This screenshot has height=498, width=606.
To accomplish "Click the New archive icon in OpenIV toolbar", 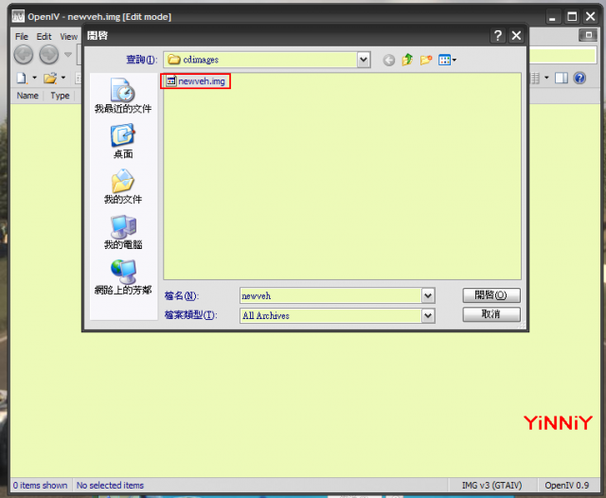I will (22, 78).
